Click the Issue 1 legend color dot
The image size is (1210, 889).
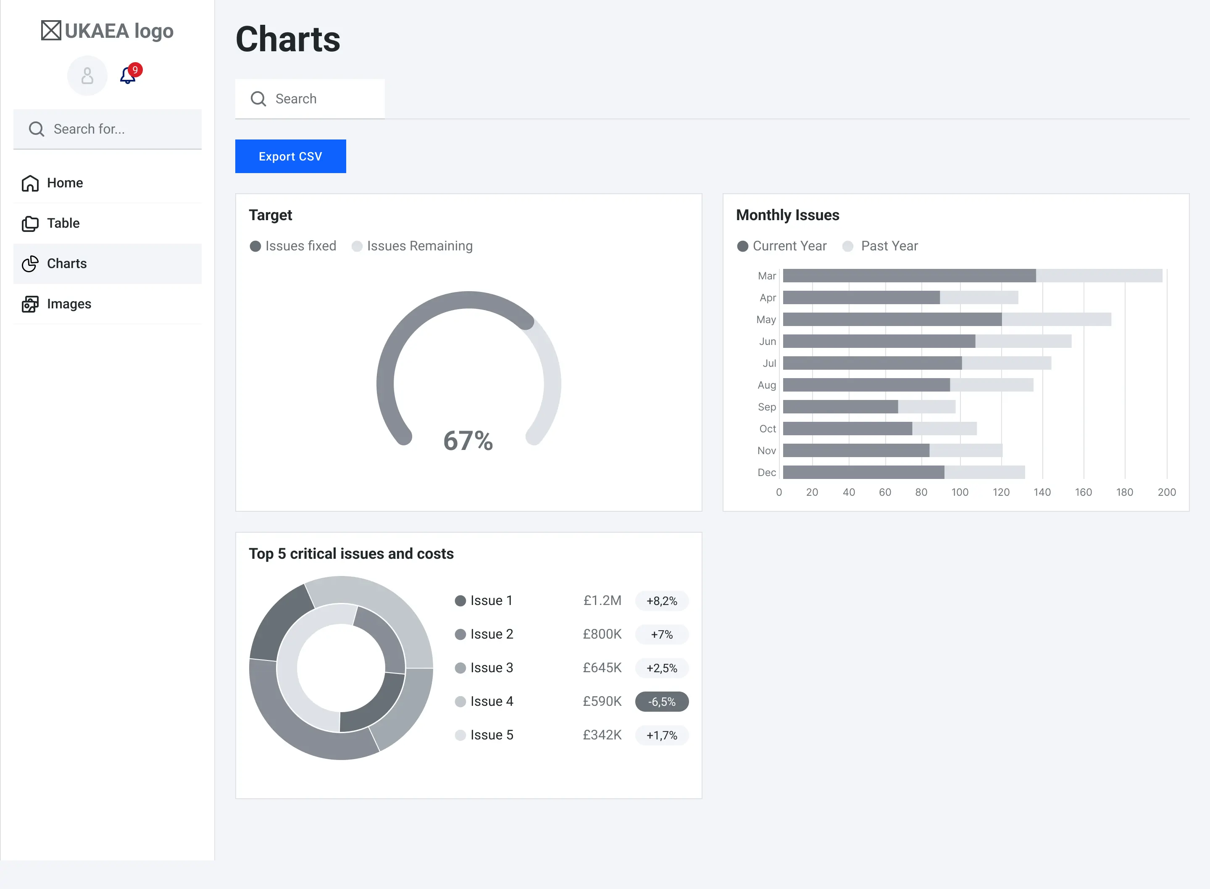(460, 600)
